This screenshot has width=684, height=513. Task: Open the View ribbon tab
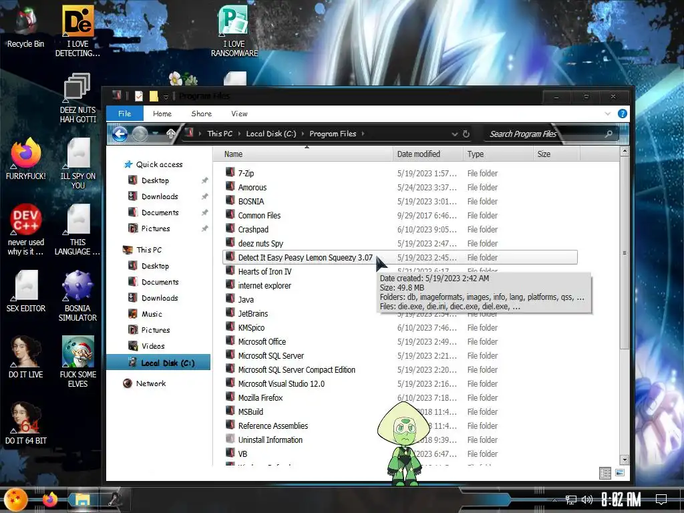pyautogui.click(x=239, y=114)
